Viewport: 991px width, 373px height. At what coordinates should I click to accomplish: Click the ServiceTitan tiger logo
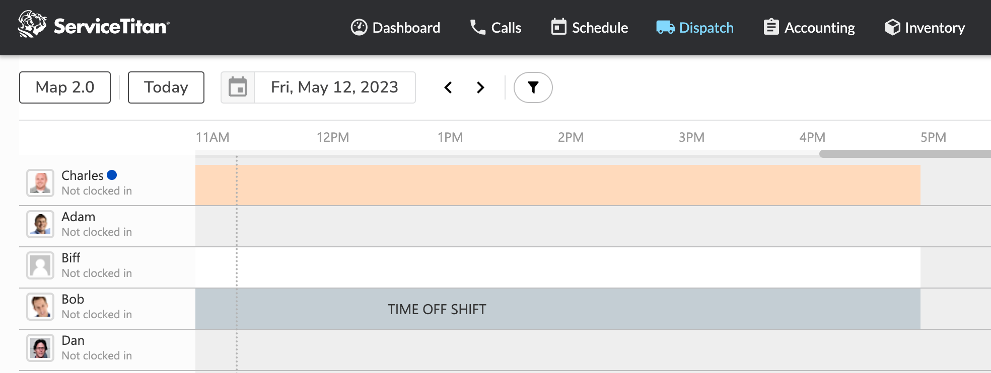pyautogui.click(x=31, y=24)
